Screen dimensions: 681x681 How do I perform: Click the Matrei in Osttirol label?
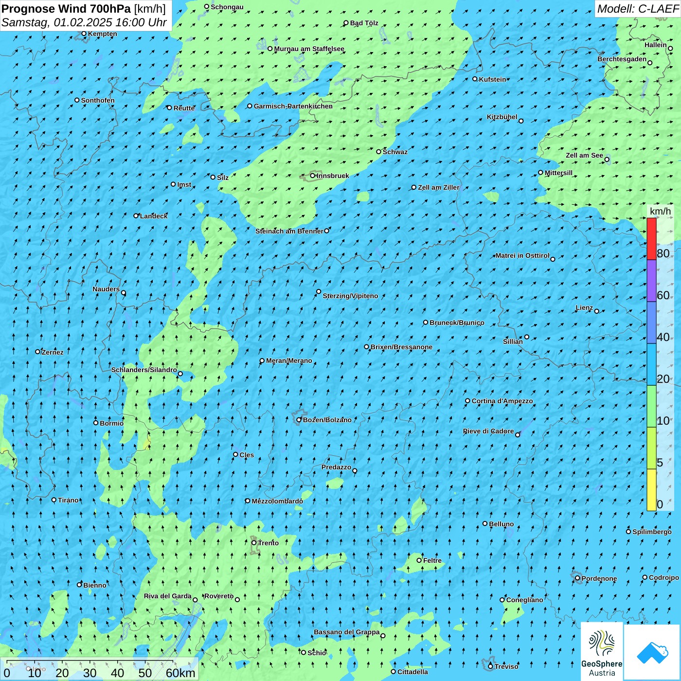pyautogui.click(x=522, y=255)
